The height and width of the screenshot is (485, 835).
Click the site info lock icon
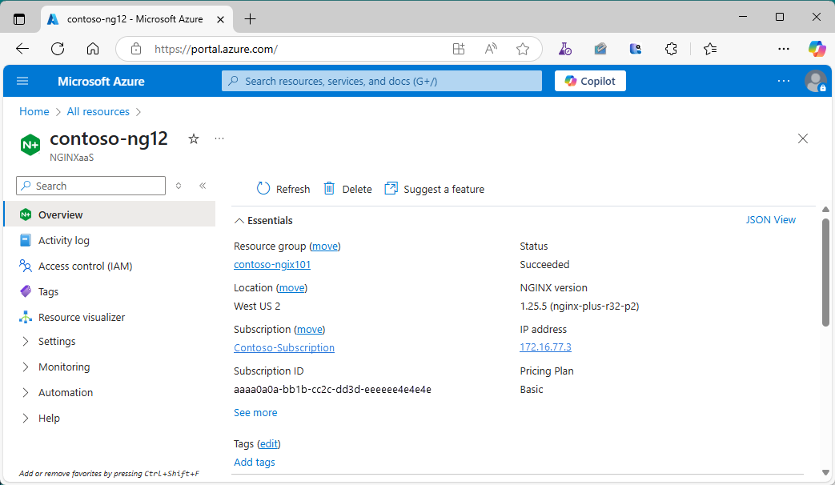(136, 49)
